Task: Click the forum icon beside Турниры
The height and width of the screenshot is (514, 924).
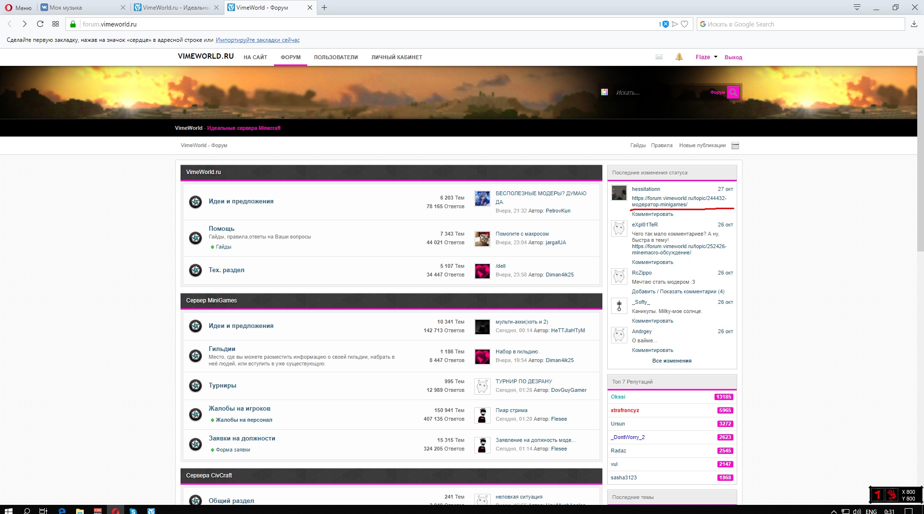Action: point(195,386)
